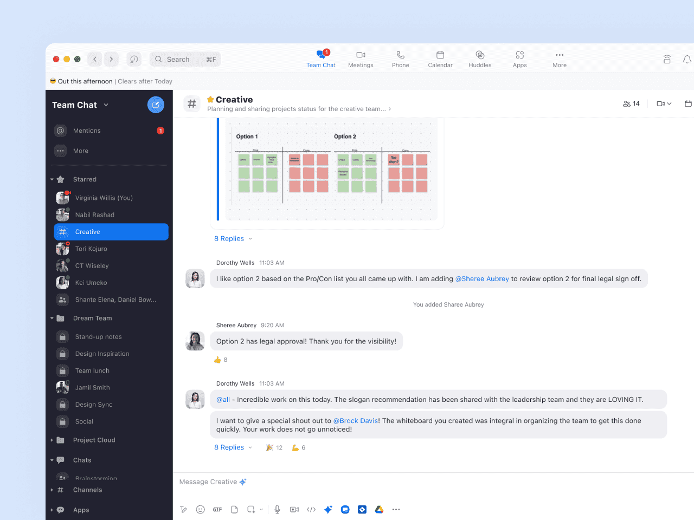Open the emoji picker

tap(201, 509)
